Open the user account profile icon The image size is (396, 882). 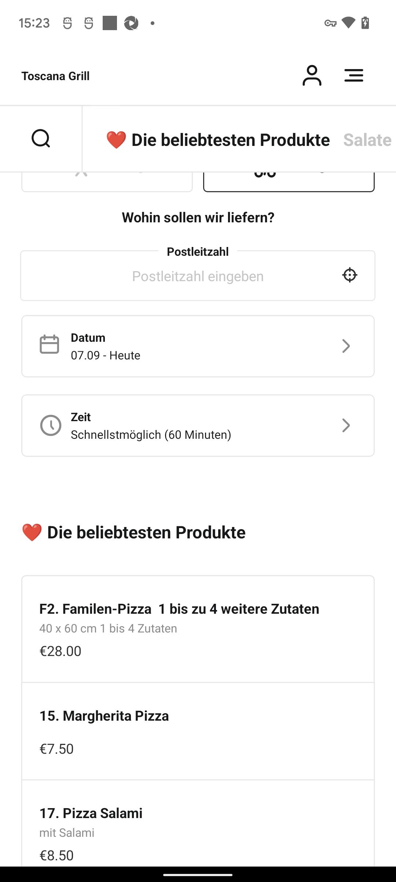[312, 76]
